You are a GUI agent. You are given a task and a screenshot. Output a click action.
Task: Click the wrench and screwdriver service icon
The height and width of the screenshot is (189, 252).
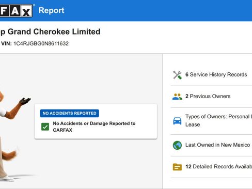click(177, 75)
